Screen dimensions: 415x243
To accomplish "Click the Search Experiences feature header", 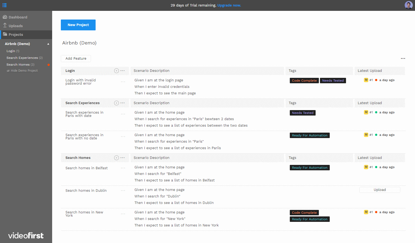I will click(83, 103).
